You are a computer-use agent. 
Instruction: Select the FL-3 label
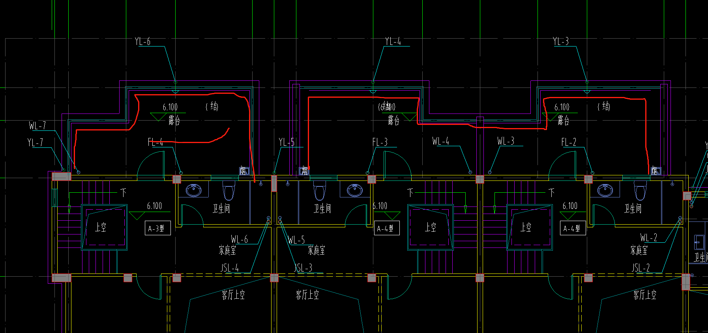380,142
